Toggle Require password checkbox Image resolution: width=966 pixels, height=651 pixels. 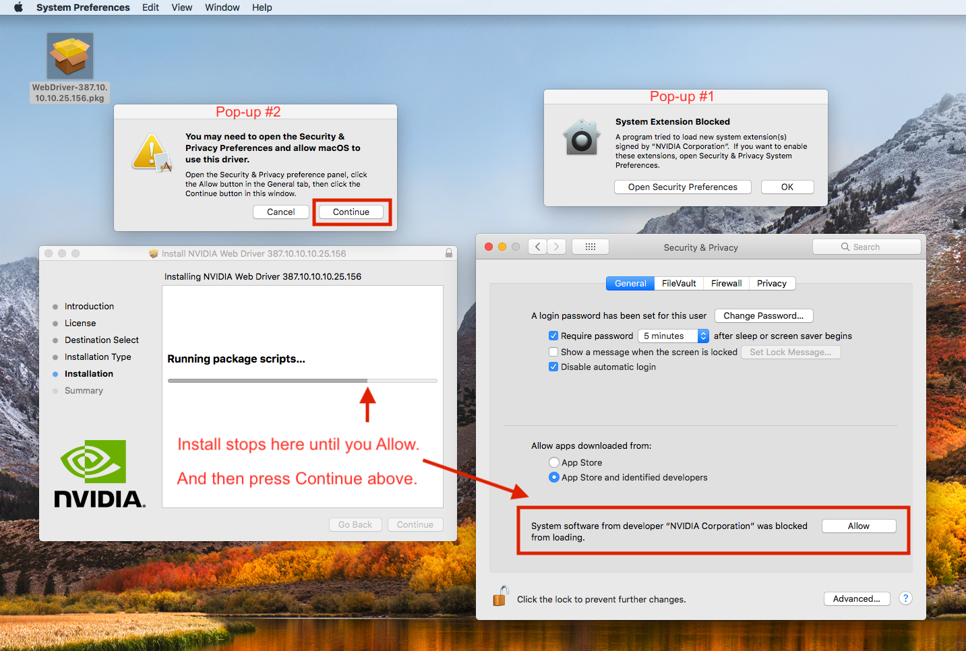[x=553, y=336]
